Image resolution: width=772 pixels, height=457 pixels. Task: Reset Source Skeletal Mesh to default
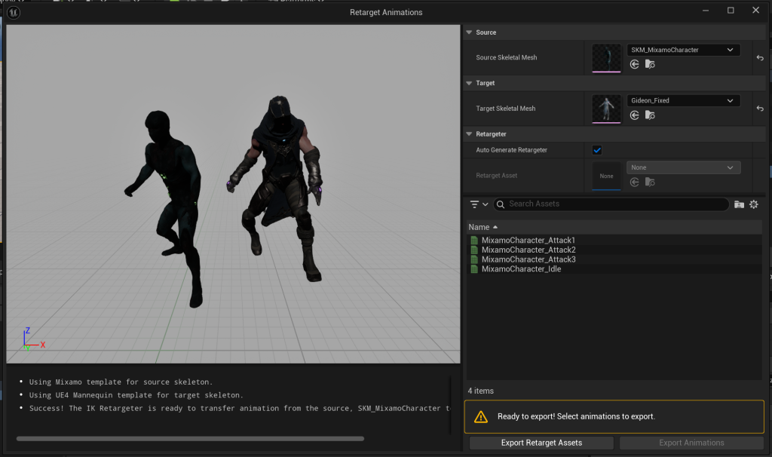pos(760,57)
